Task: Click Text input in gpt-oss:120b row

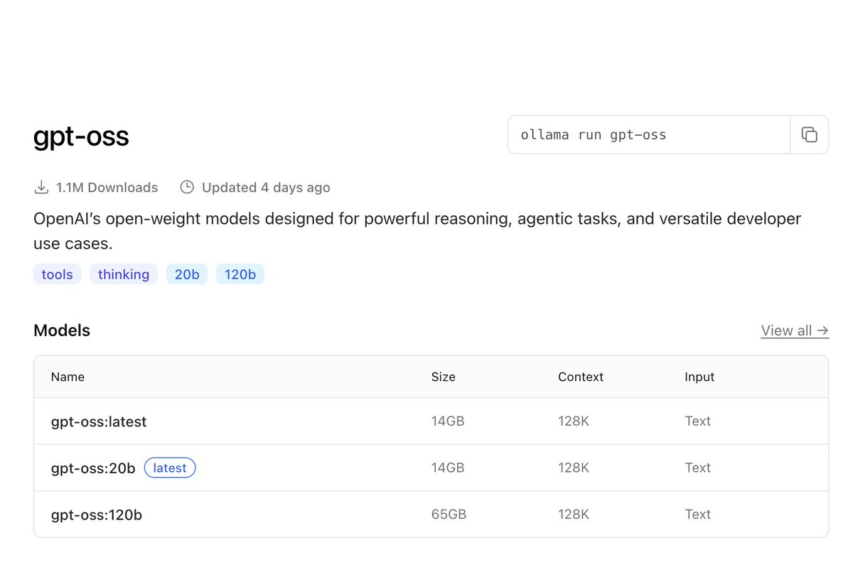Action: tap(698, 514)
